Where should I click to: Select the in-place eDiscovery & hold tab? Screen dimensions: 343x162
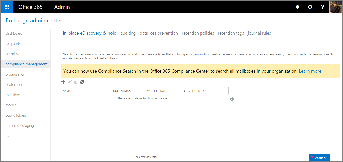90,33
